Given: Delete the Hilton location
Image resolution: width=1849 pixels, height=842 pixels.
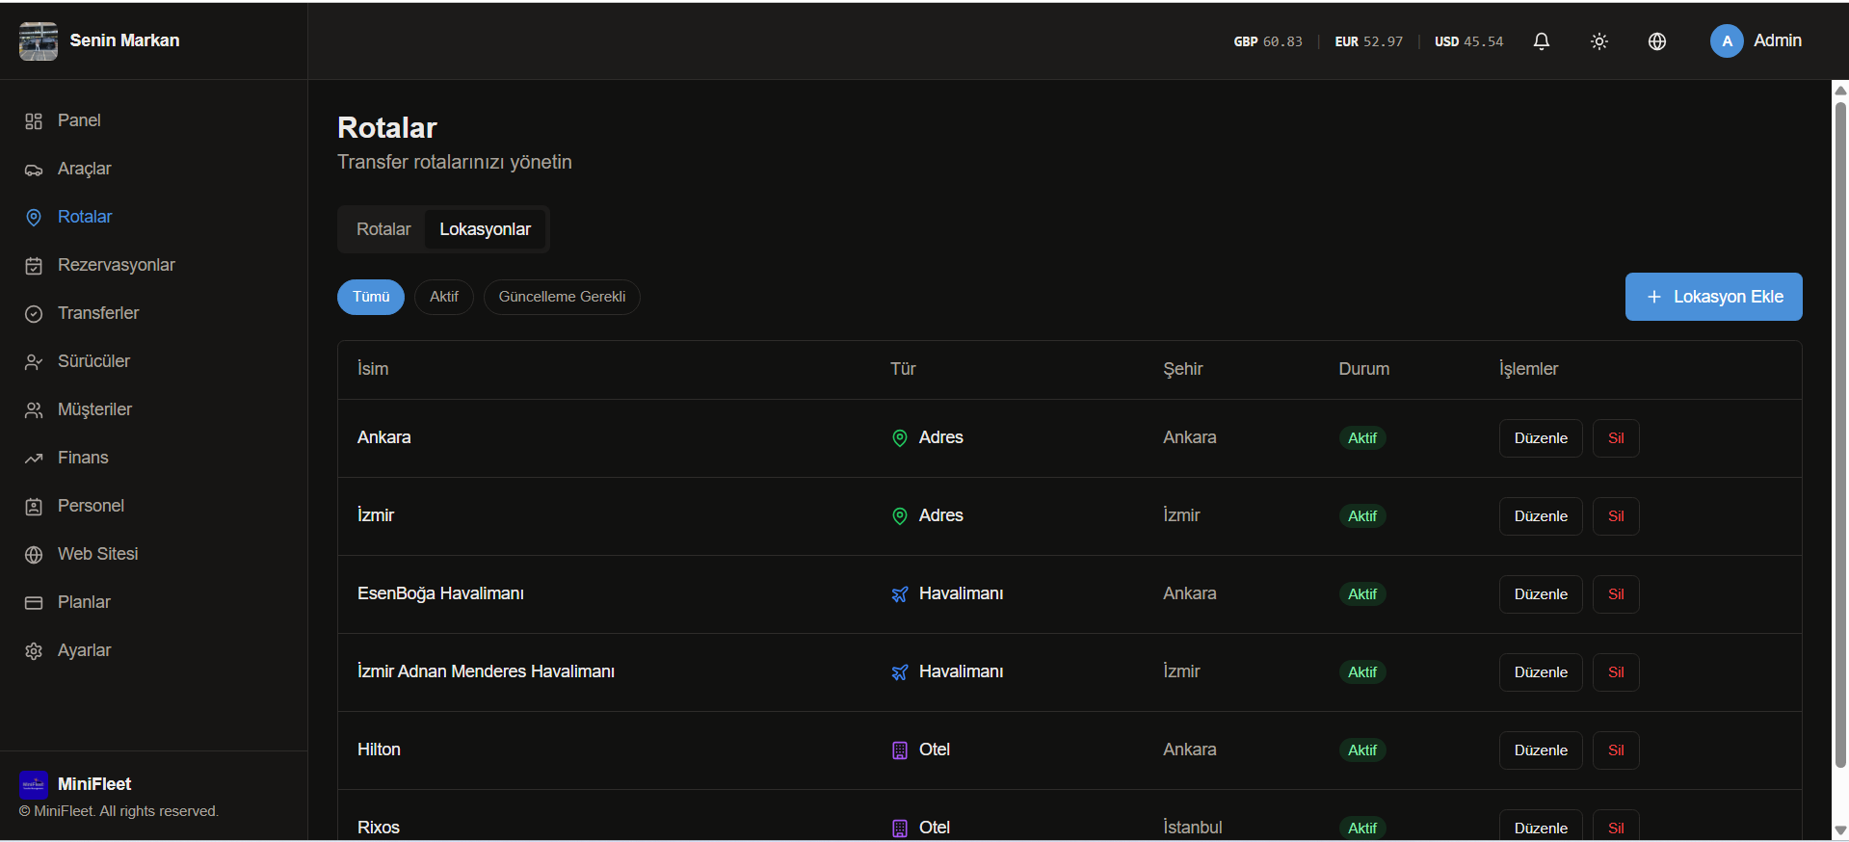Looking at the screenshot, I should pyautogui.click(x=1616, y=750).
